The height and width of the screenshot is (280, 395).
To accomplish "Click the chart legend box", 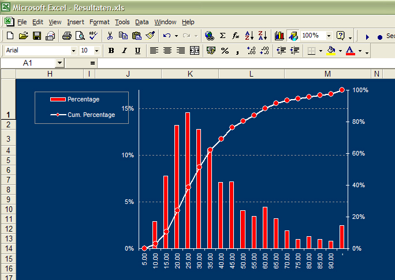I will pos(81,107).
